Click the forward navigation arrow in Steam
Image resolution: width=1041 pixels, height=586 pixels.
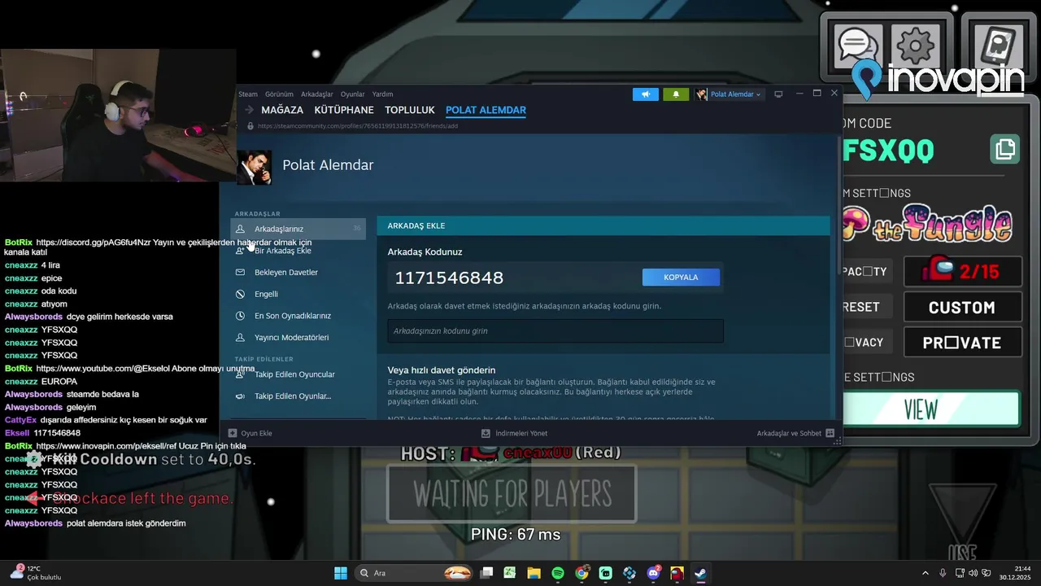pos(250,110)
